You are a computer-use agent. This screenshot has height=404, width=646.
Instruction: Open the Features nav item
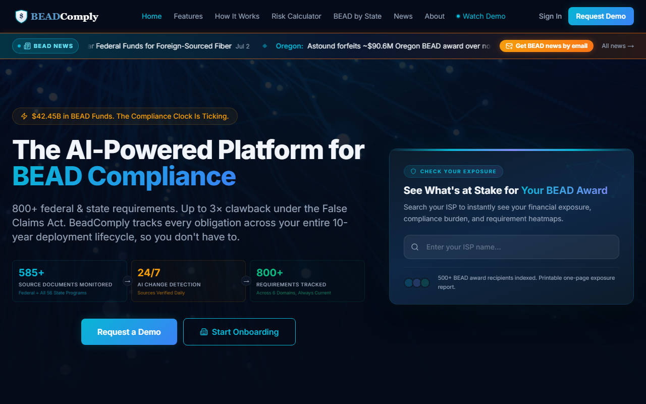pos(188,16)
